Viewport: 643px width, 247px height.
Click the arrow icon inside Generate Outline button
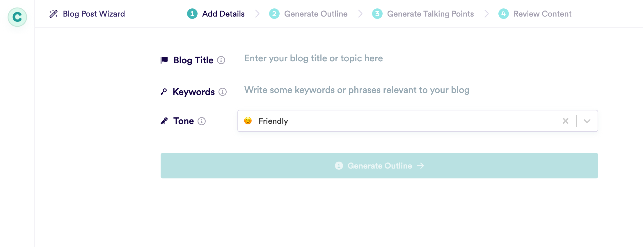(x=420, y=166)
